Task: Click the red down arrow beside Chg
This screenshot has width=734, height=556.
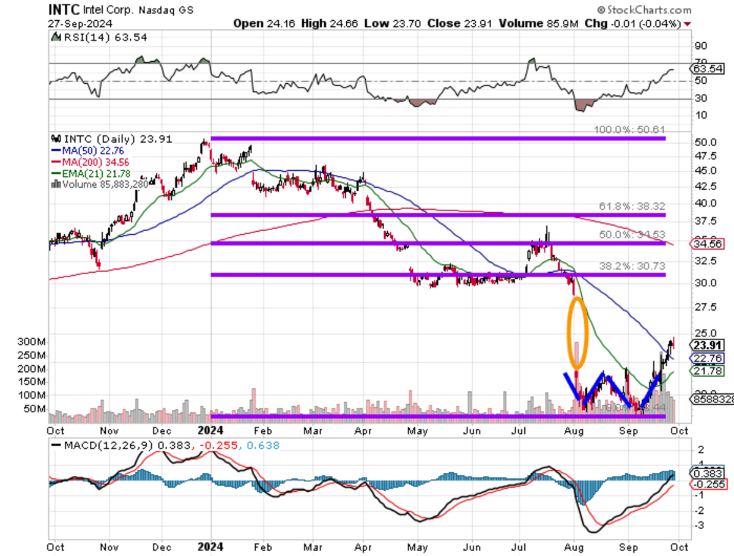Action: [688, 24]
